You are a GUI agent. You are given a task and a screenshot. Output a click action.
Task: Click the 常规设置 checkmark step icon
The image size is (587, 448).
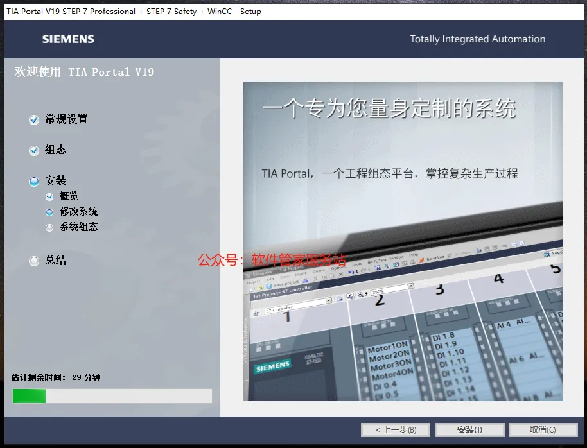coord(34,120)
